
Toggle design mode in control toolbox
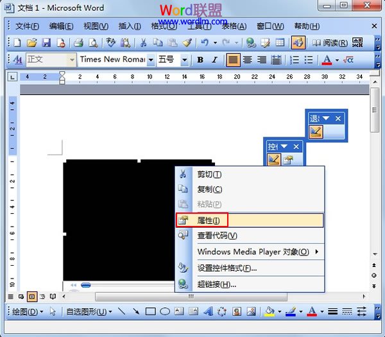(274, 160)
